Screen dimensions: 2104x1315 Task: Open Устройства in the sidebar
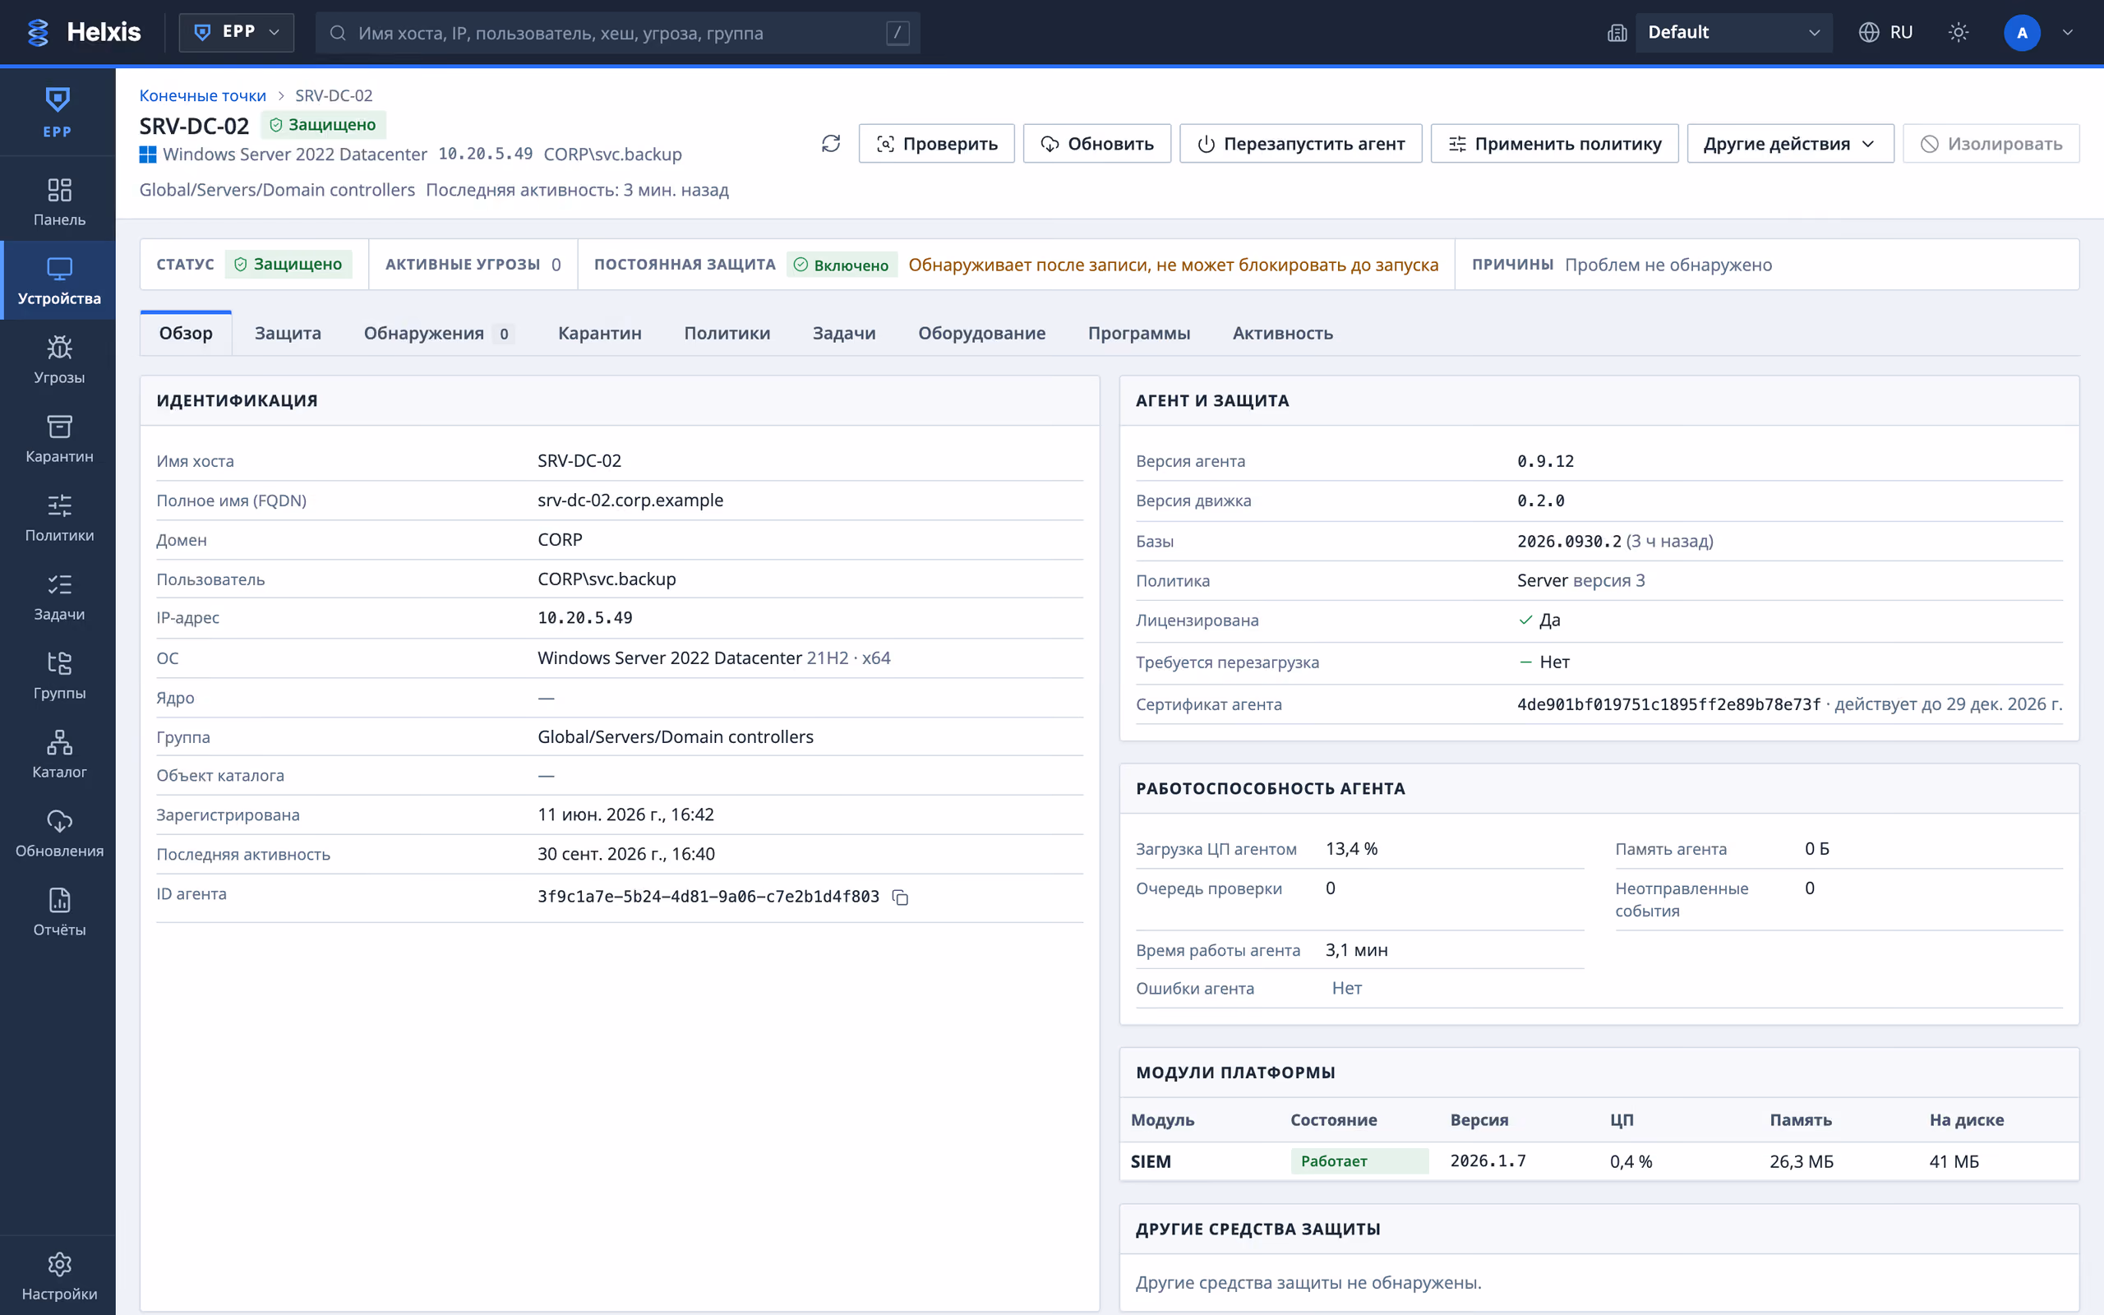coord(59,281)
